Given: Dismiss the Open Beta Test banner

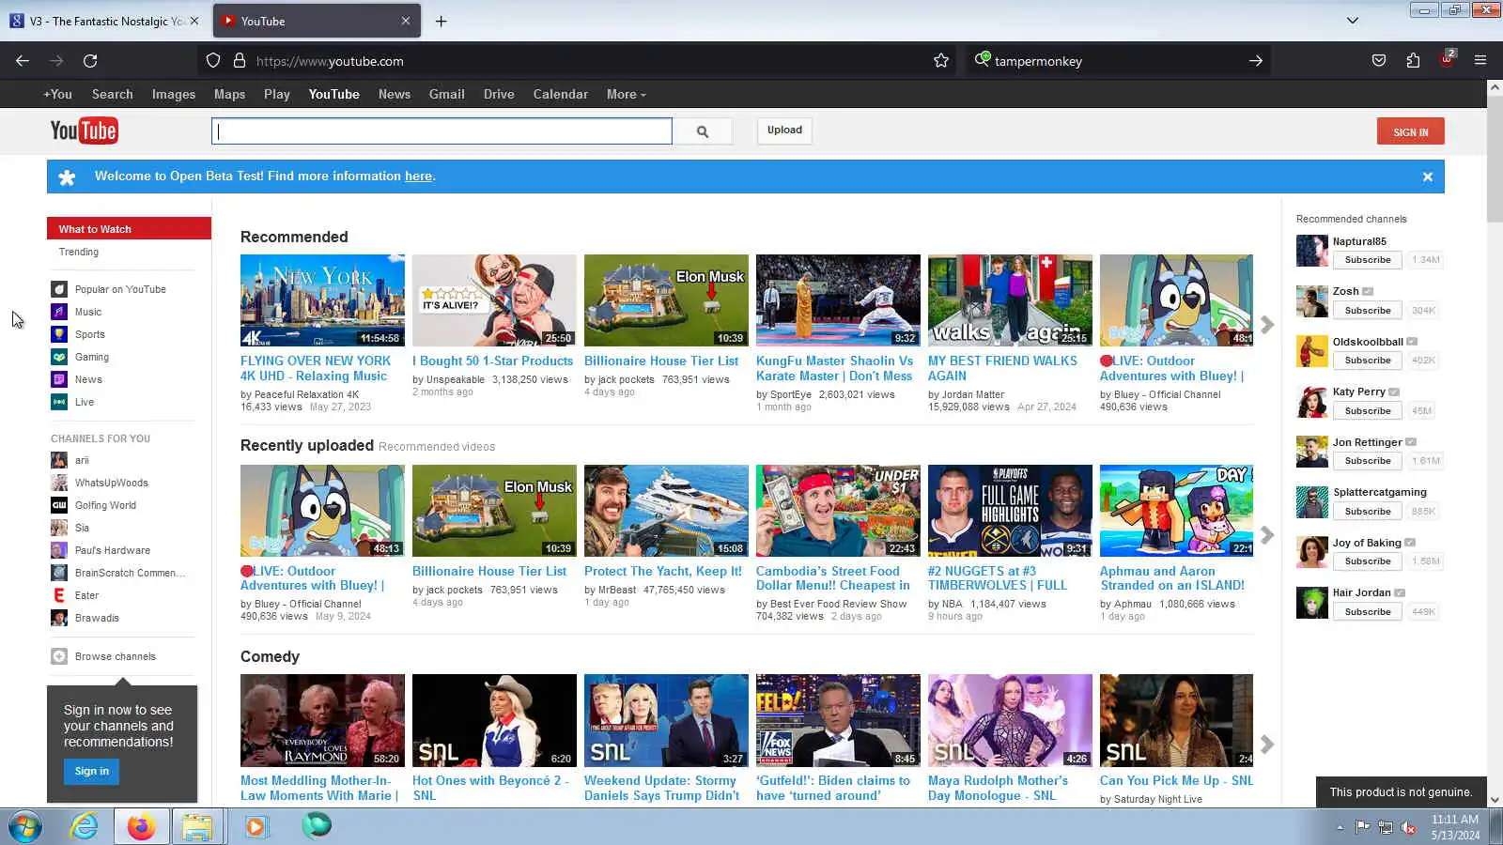Looking at the screenshot, I should coord(1427,177).
